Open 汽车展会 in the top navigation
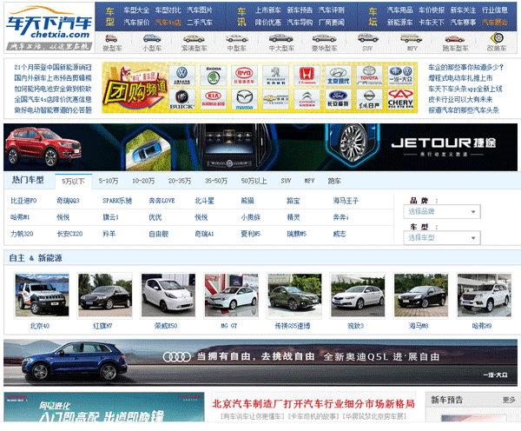Image resolution: width=521 pixels, height=431 pixels. [x=495, y=23]
